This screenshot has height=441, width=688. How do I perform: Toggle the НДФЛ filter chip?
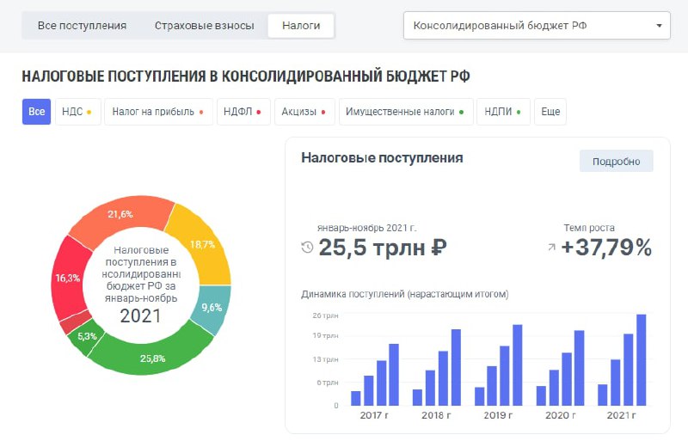pyautogui.click(x=243, y=112)
